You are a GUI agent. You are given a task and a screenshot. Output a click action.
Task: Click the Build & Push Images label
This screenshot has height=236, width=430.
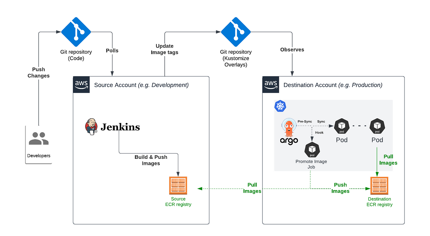coord(151,160)
